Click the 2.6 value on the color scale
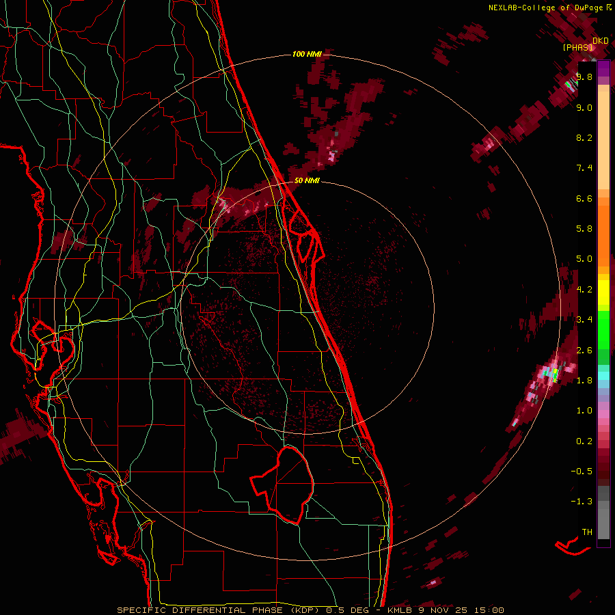 [x=584, y=351]
